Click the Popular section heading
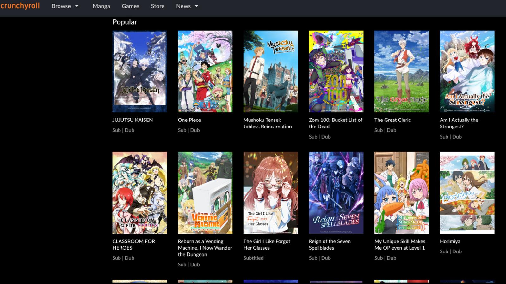 pos(125,22)
